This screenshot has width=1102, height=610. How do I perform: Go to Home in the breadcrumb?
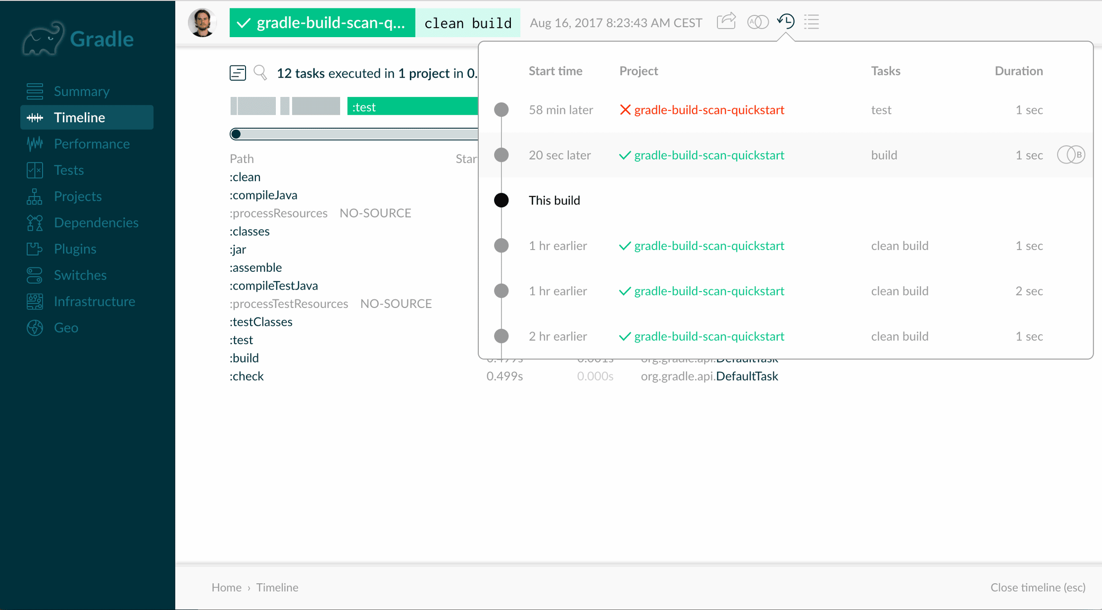(x=226, y=587)
